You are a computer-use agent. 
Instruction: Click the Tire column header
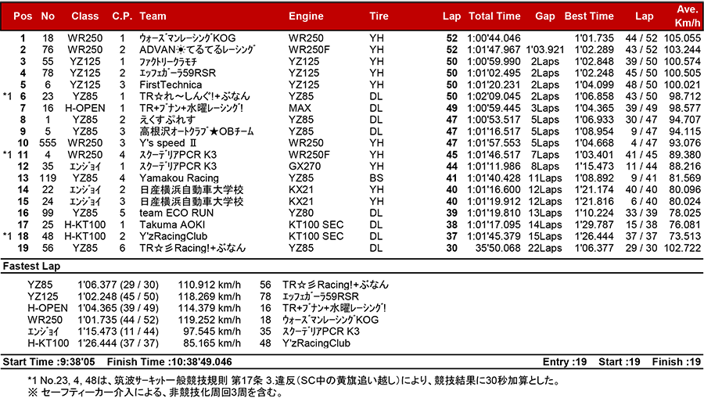(379, 16)
